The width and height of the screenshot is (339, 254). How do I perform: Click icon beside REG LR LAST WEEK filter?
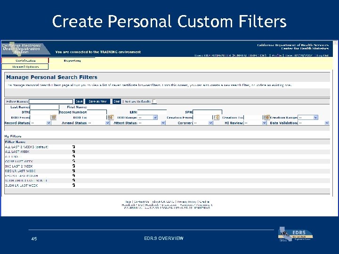[x=73, y=171]
